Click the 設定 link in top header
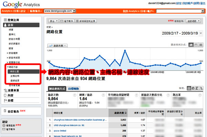207x137 pixels. (x=179, y=3)
